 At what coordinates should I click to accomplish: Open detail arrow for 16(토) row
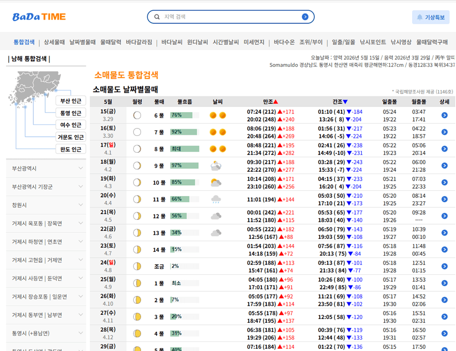(445, 132)
